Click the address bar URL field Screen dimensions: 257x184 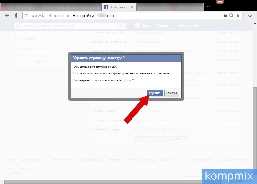125,16
